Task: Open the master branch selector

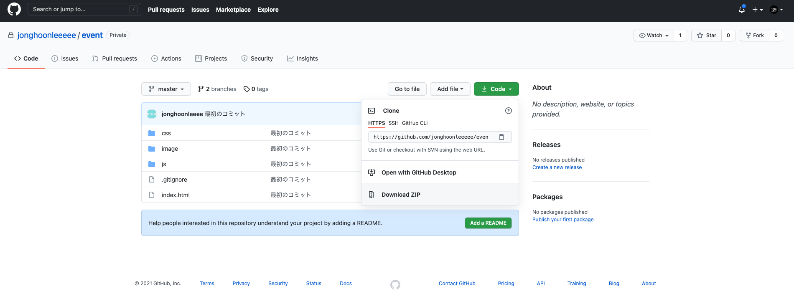Action: 166,89
